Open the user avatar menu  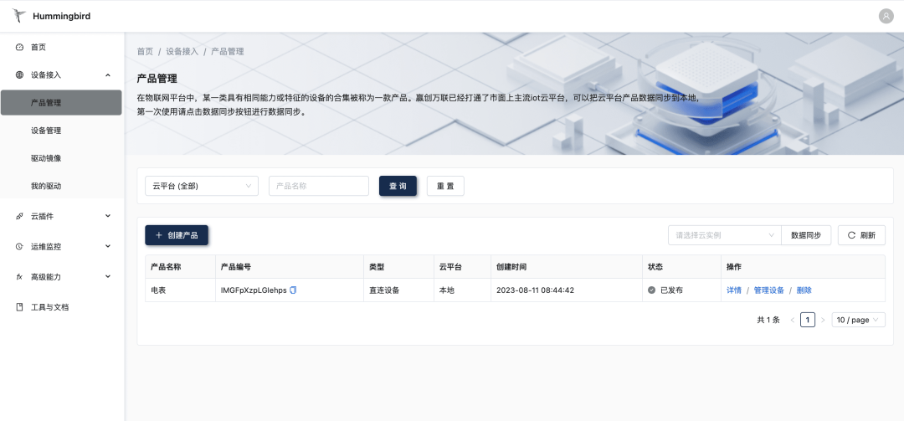click(886, 16)
